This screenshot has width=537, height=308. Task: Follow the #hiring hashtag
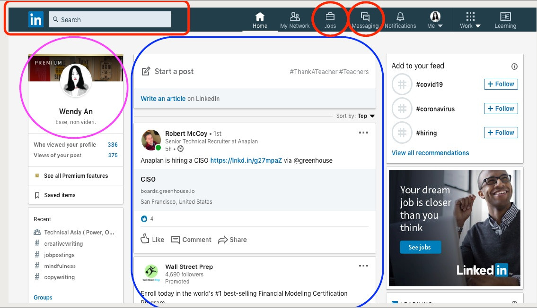[501, 133]
